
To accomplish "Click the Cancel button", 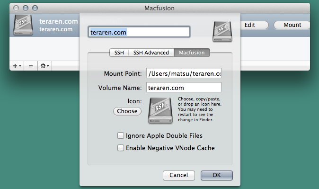I will tap(178, 175).
